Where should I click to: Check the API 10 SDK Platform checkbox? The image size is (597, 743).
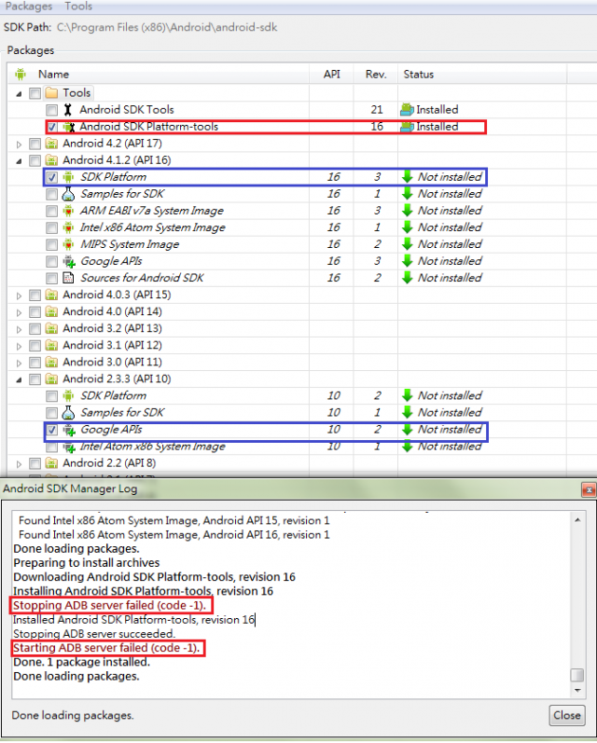51,396
